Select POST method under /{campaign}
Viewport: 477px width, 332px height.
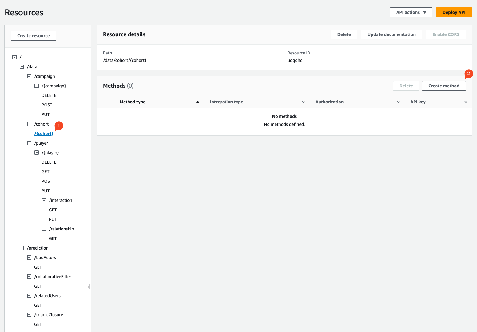(47, 105)
